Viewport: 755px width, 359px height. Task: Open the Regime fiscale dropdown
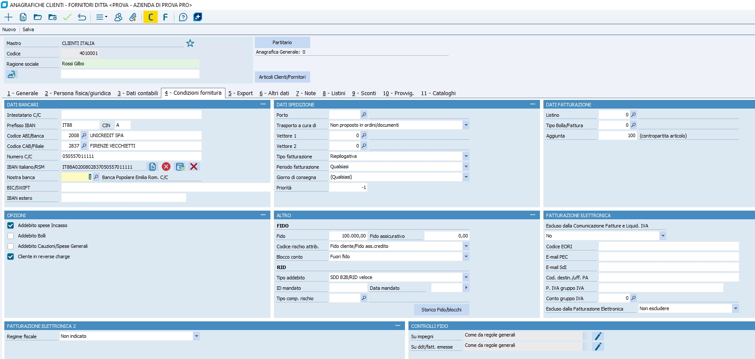point(196,337)
